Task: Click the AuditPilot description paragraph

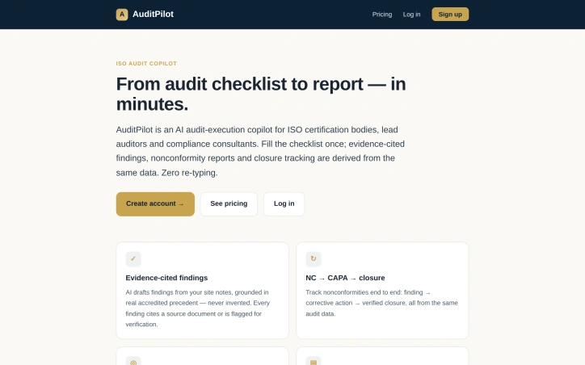Action: [x=260, y=151]
